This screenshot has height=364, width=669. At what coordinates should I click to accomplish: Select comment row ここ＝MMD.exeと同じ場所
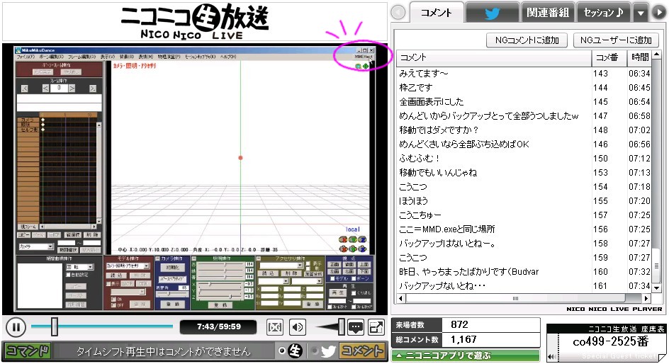point(524,229)
